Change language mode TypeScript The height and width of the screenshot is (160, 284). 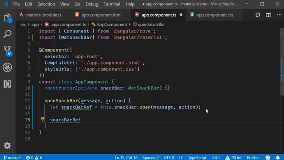(x=197, y=157)
